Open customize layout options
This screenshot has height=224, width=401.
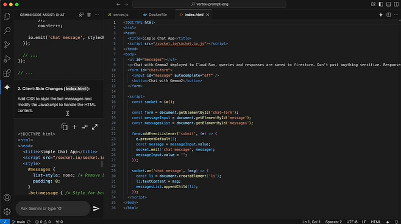coord(373,4)
